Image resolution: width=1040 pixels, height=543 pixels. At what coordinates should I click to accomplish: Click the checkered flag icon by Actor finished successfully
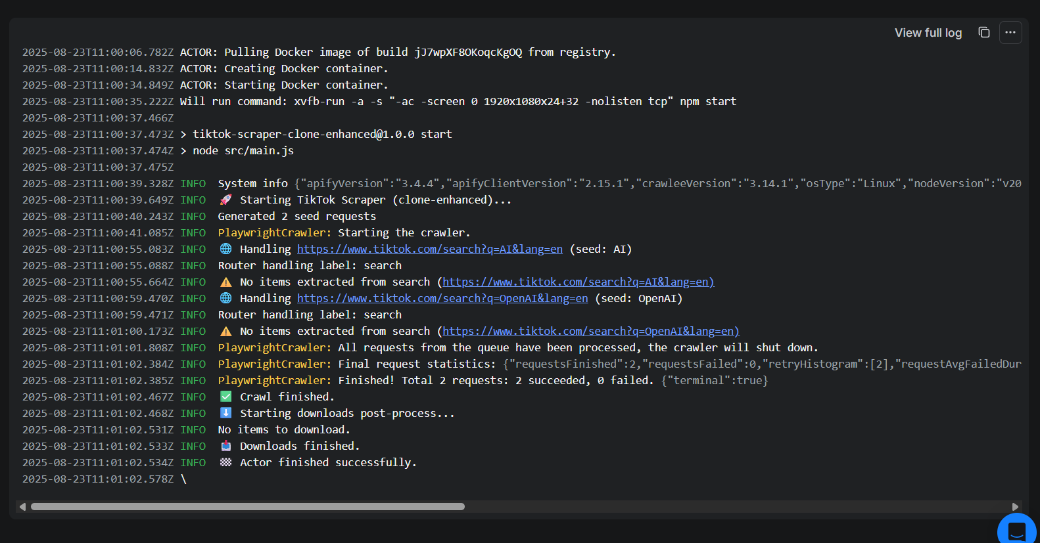pos(225,462)
